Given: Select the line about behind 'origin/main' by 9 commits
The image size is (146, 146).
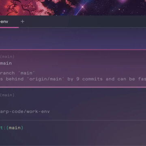Looking at the screenshot, I should [x=73, y=79].
